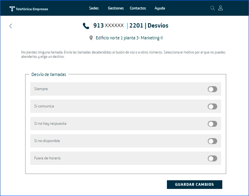249x196 pixels.
Task: Switch on Si no disponible forwarding
Action: coord(212,141)
